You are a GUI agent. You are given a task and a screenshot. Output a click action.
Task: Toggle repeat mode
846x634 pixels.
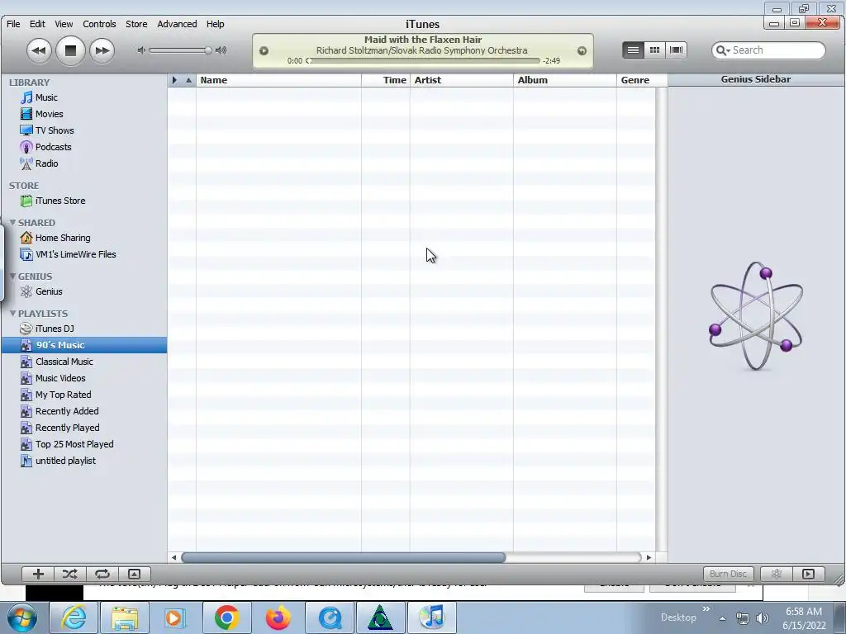click(102, 575)
